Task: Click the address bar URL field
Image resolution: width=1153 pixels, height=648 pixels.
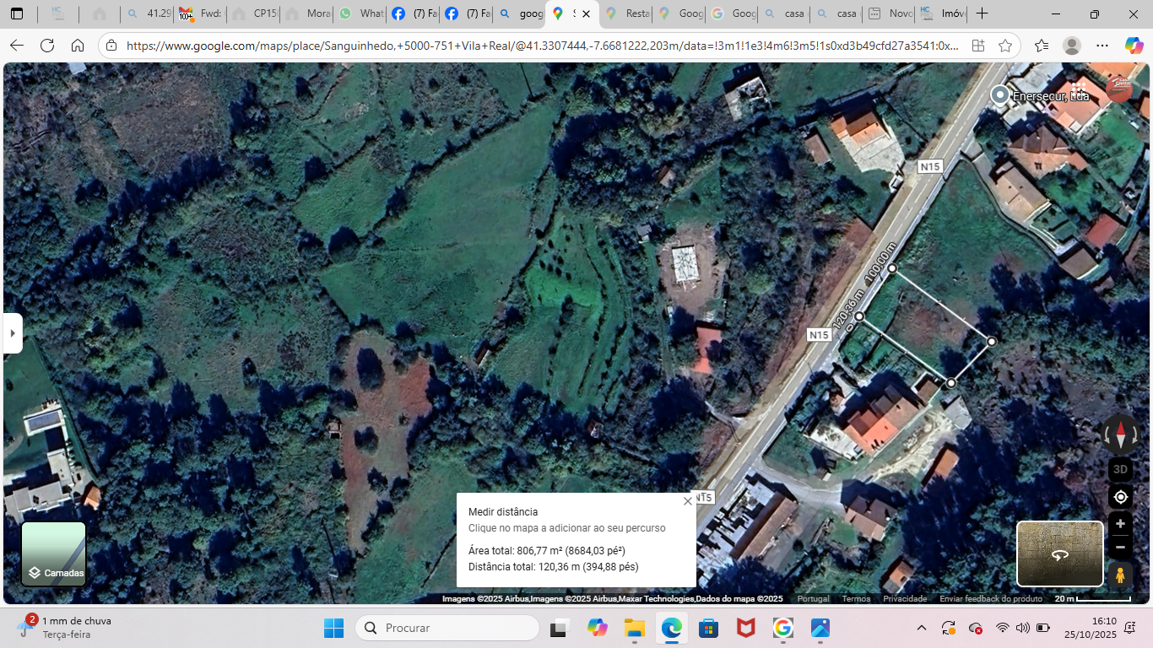Action: point(540,46)
